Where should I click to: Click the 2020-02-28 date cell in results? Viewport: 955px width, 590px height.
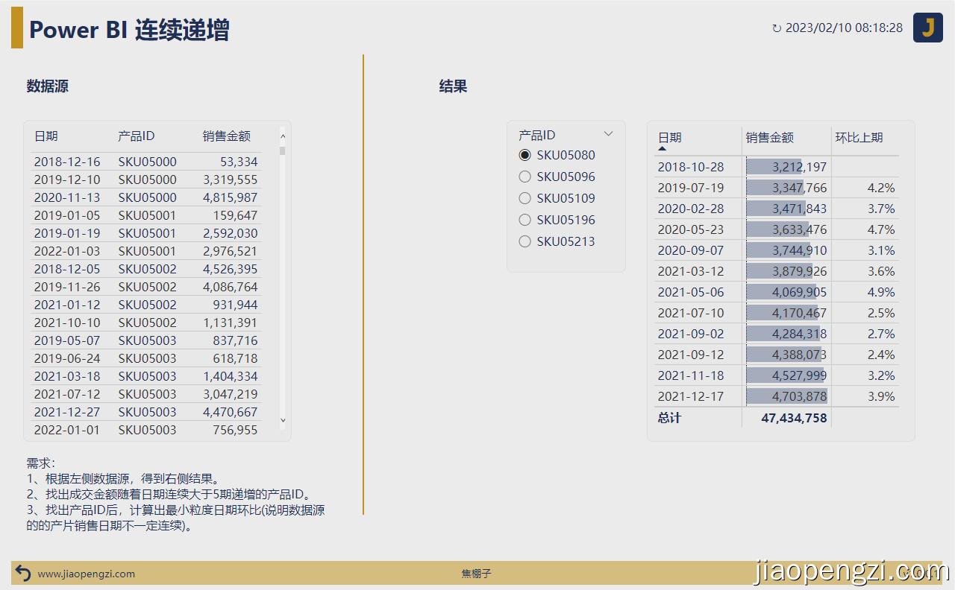click(691, 209)
